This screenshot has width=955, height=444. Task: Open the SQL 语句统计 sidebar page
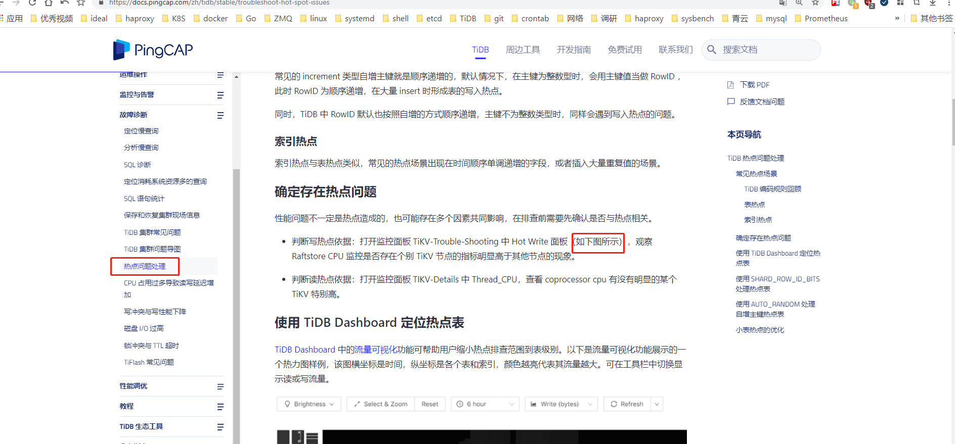(144, 199)
